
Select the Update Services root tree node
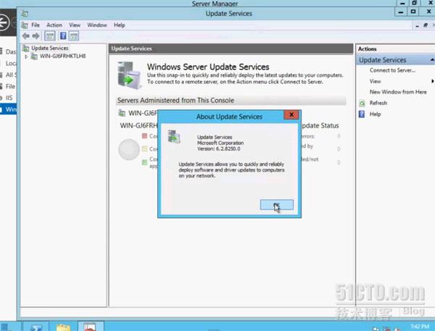point(49,49)
